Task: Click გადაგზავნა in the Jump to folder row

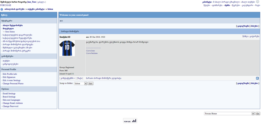Action: pos(243,83)
